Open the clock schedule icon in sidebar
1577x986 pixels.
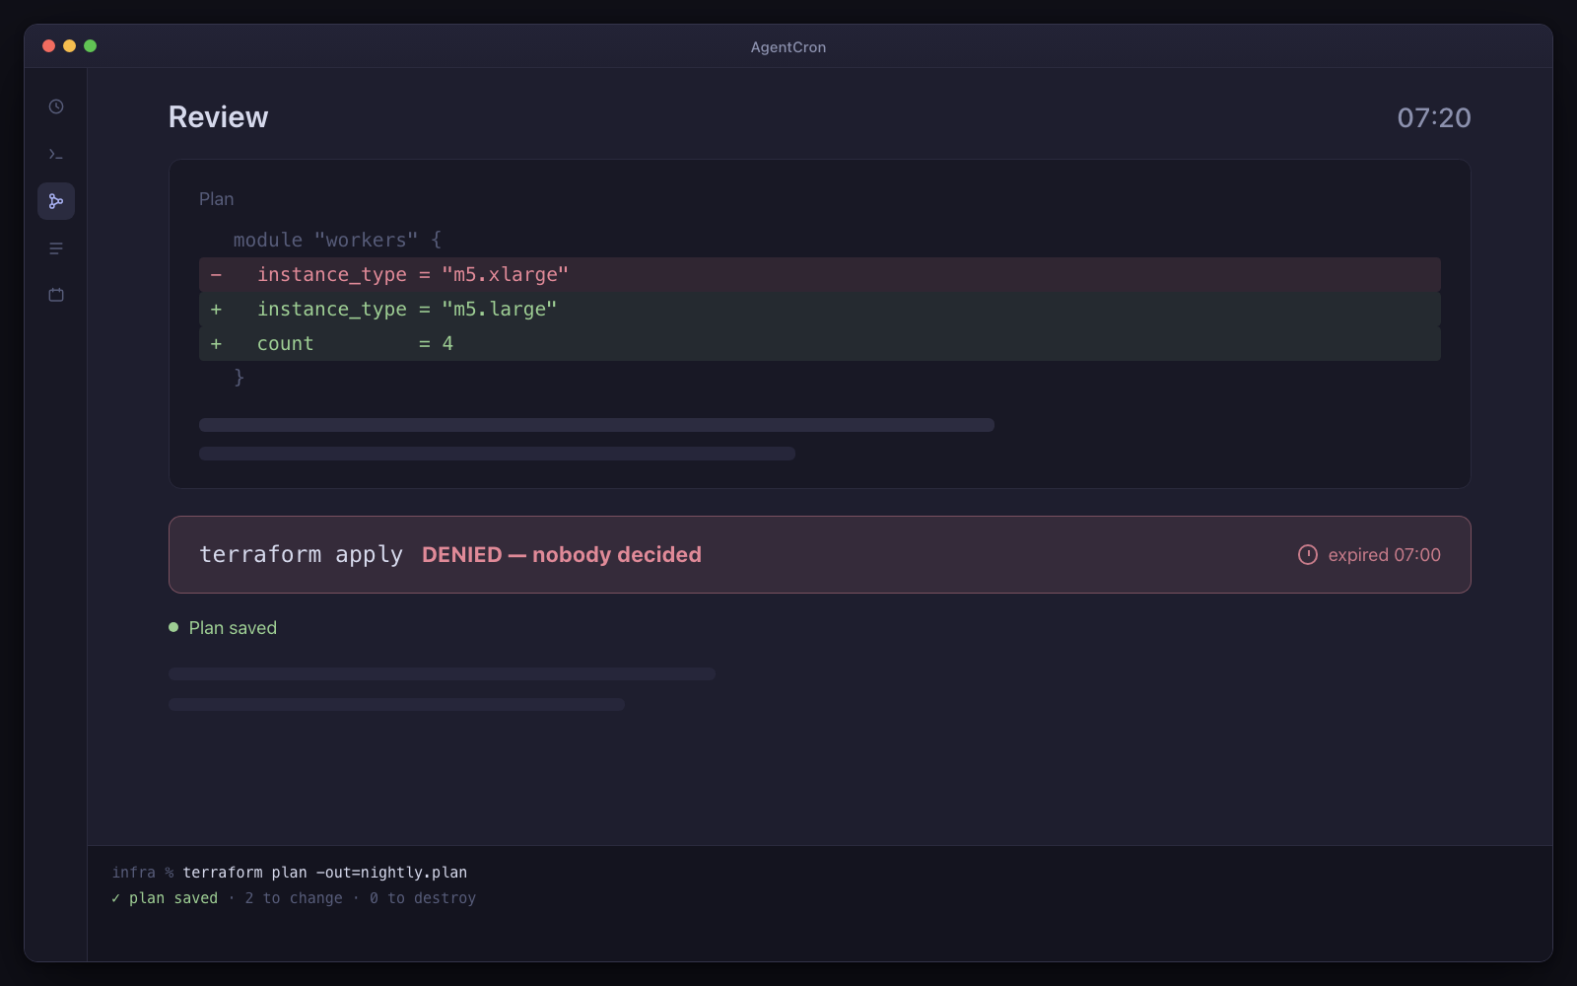click(x=56, y=106)
